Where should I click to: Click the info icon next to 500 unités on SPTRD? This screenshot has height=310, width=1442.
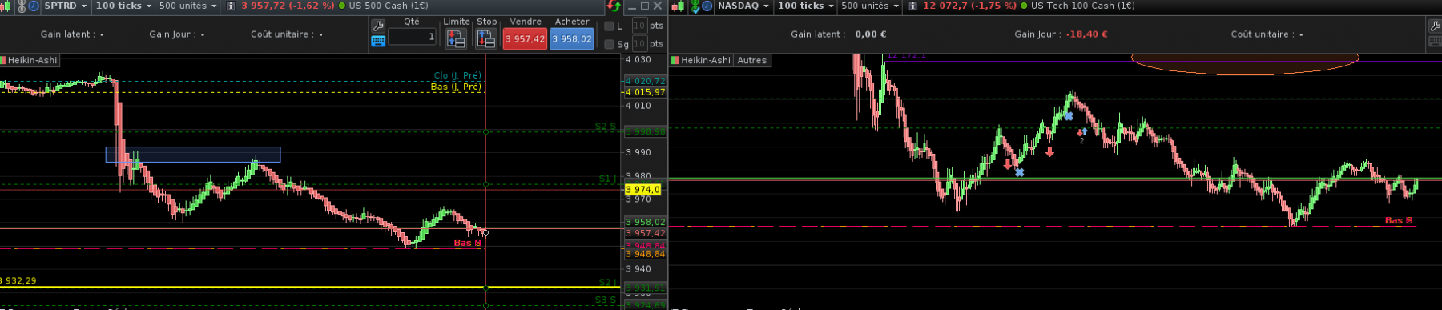tap(231, 6)
